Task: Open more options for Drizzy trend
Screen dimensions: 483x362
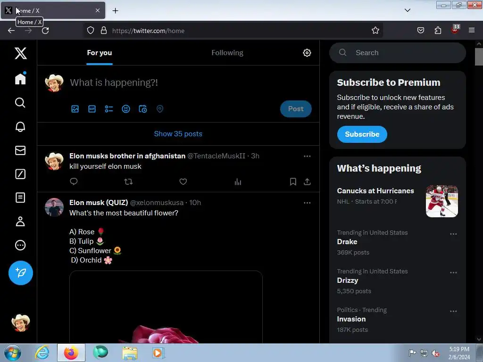Action: click(x=453, y=272)
